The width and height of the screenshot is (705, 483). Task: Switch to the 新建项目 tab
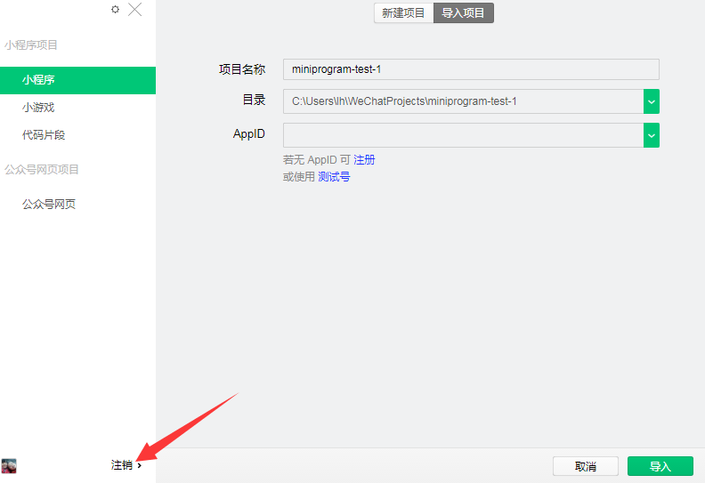tap(403, 13)
